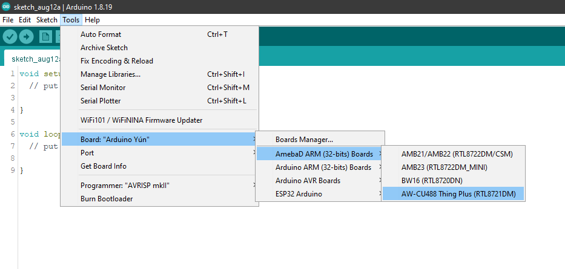Image resolution: width=565 pixels, height=269 pixels.
Task: Expand the Port submenu
Action: point(159,153)
